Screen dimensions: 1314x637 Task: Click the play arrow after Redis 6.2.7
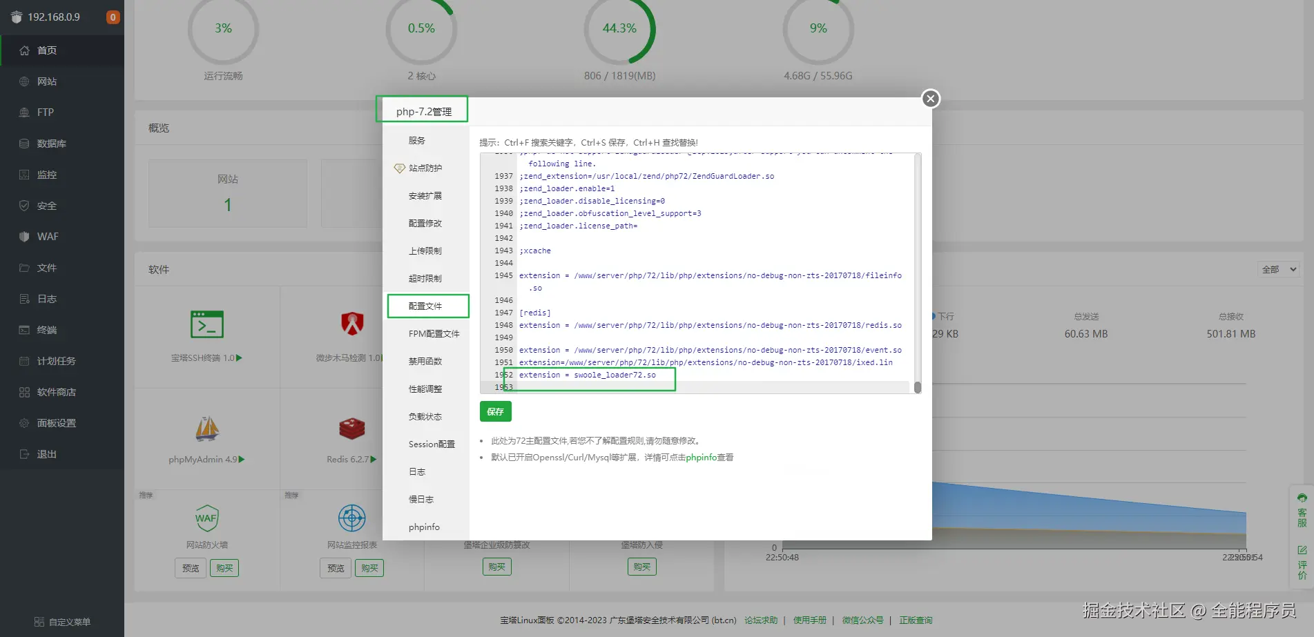point(374,460)
